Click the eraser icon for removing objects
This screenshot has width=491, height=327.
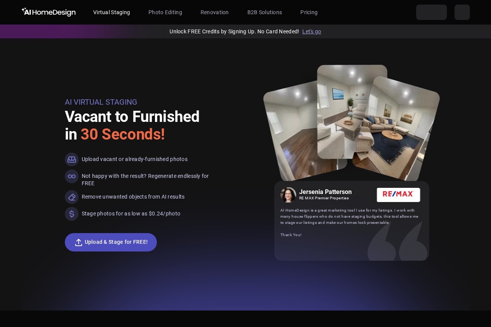click(72, 197)
